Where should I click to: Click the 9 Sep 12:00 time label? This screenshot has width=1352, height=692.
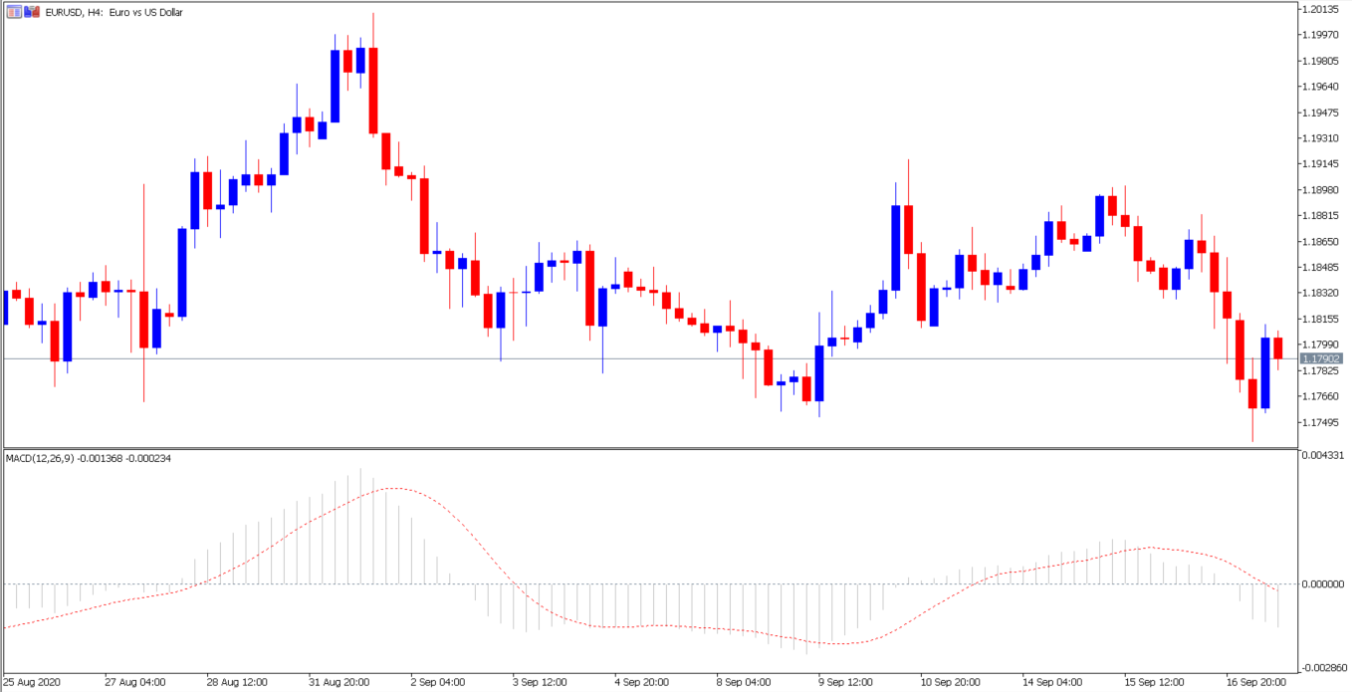(847, 684)
